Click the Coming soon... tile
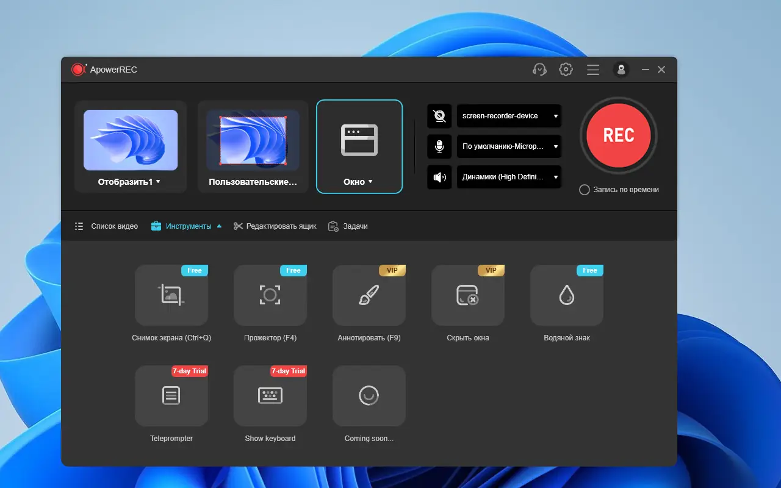The width and height of the screenshot is (781, 488). tap(369, 396)
